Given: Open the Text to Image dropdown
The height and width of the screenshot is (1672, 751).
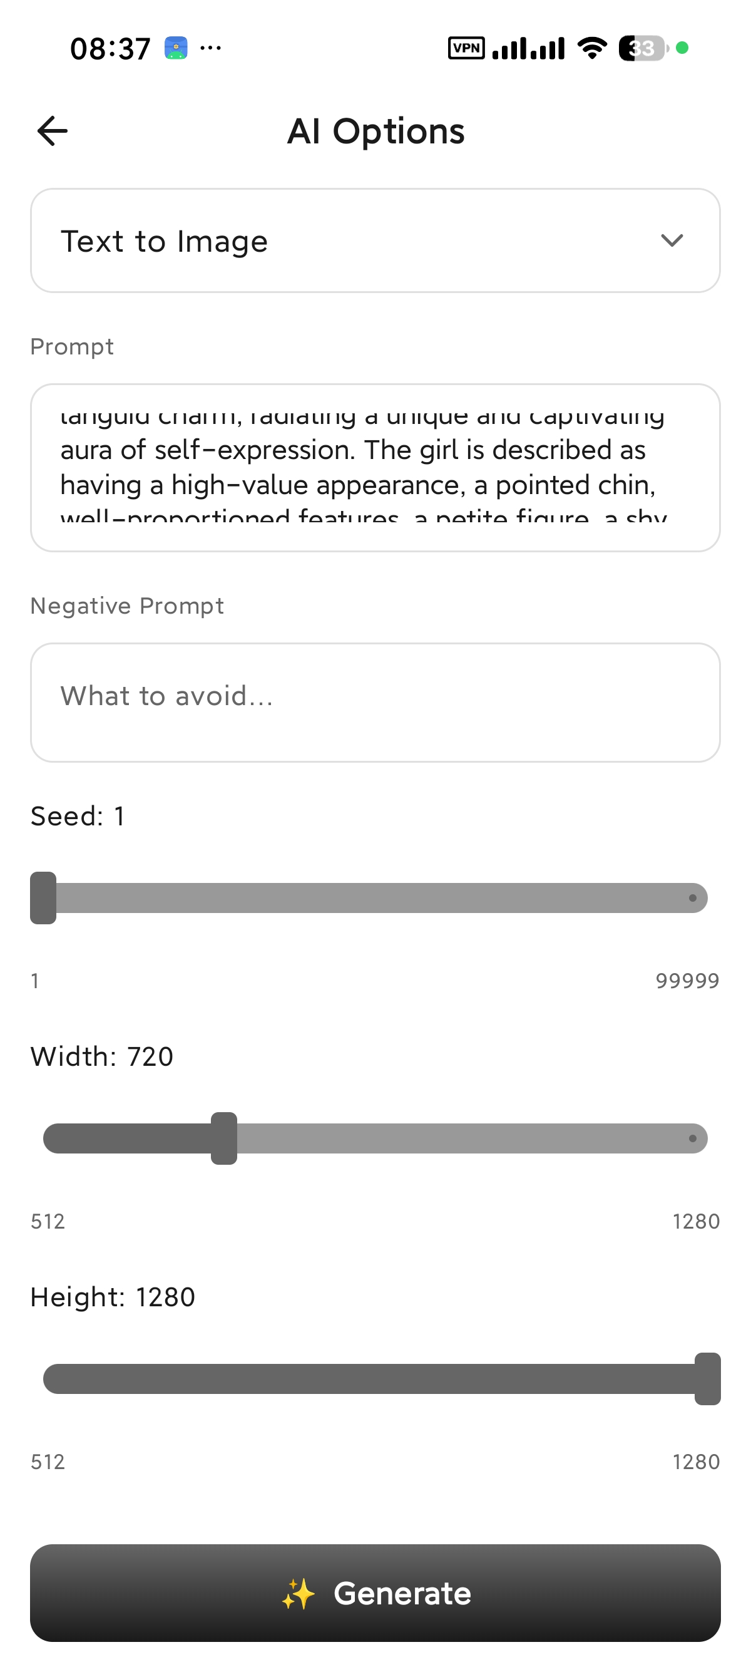Looking at the screenshot, I should tap(375, 241).
